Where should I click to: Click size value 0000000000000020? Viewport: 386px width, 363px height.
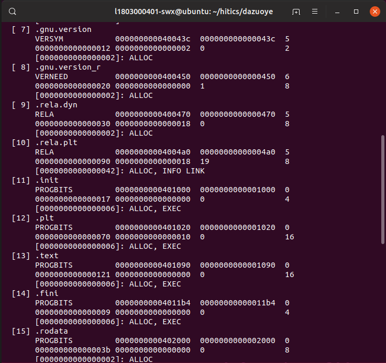pos(73,86)
